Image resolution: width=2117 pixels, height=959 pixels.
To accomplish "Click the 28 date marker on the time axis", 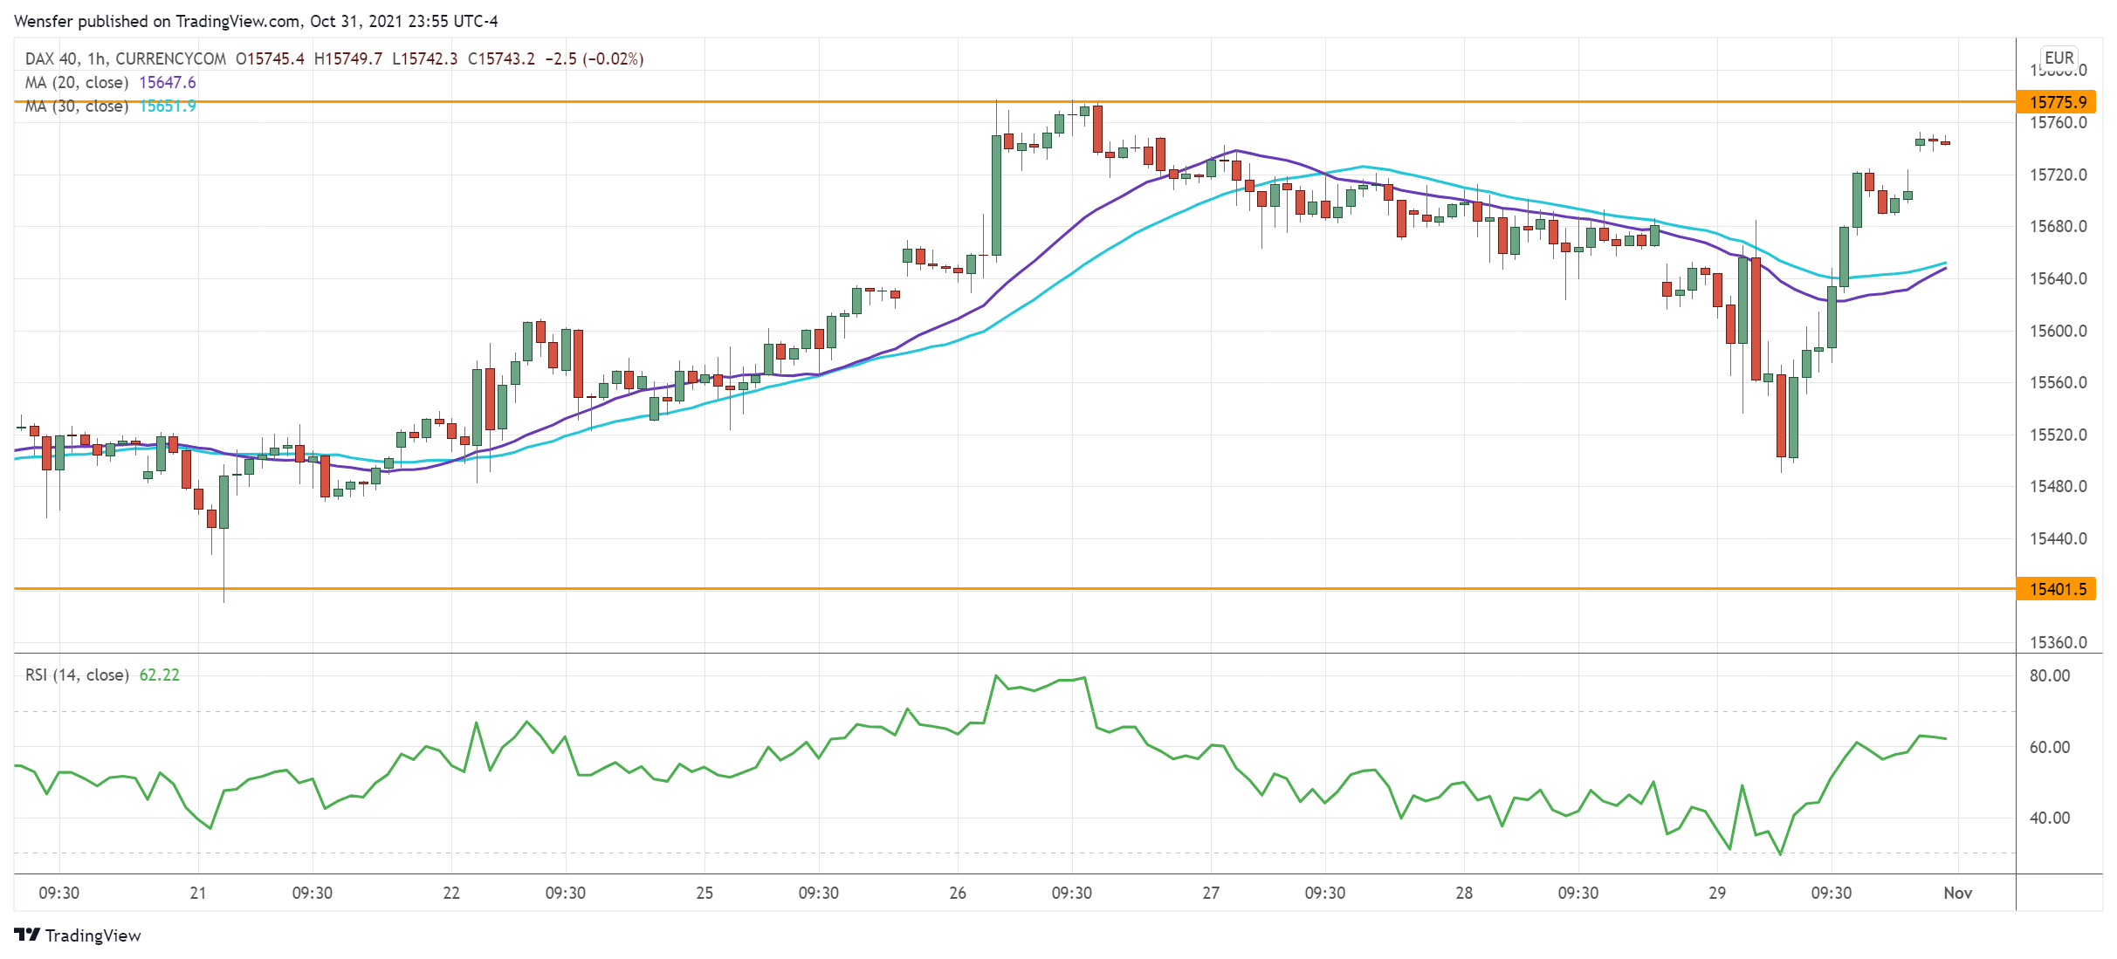I will click(x=1464, y=893).
